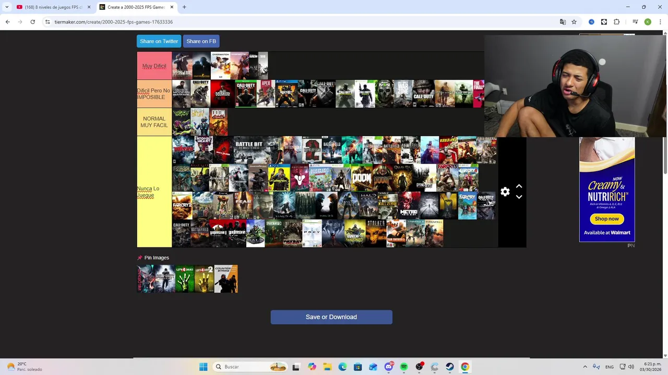Open Spotify from taskbar
668x375 pixels.
pos(403,367)
